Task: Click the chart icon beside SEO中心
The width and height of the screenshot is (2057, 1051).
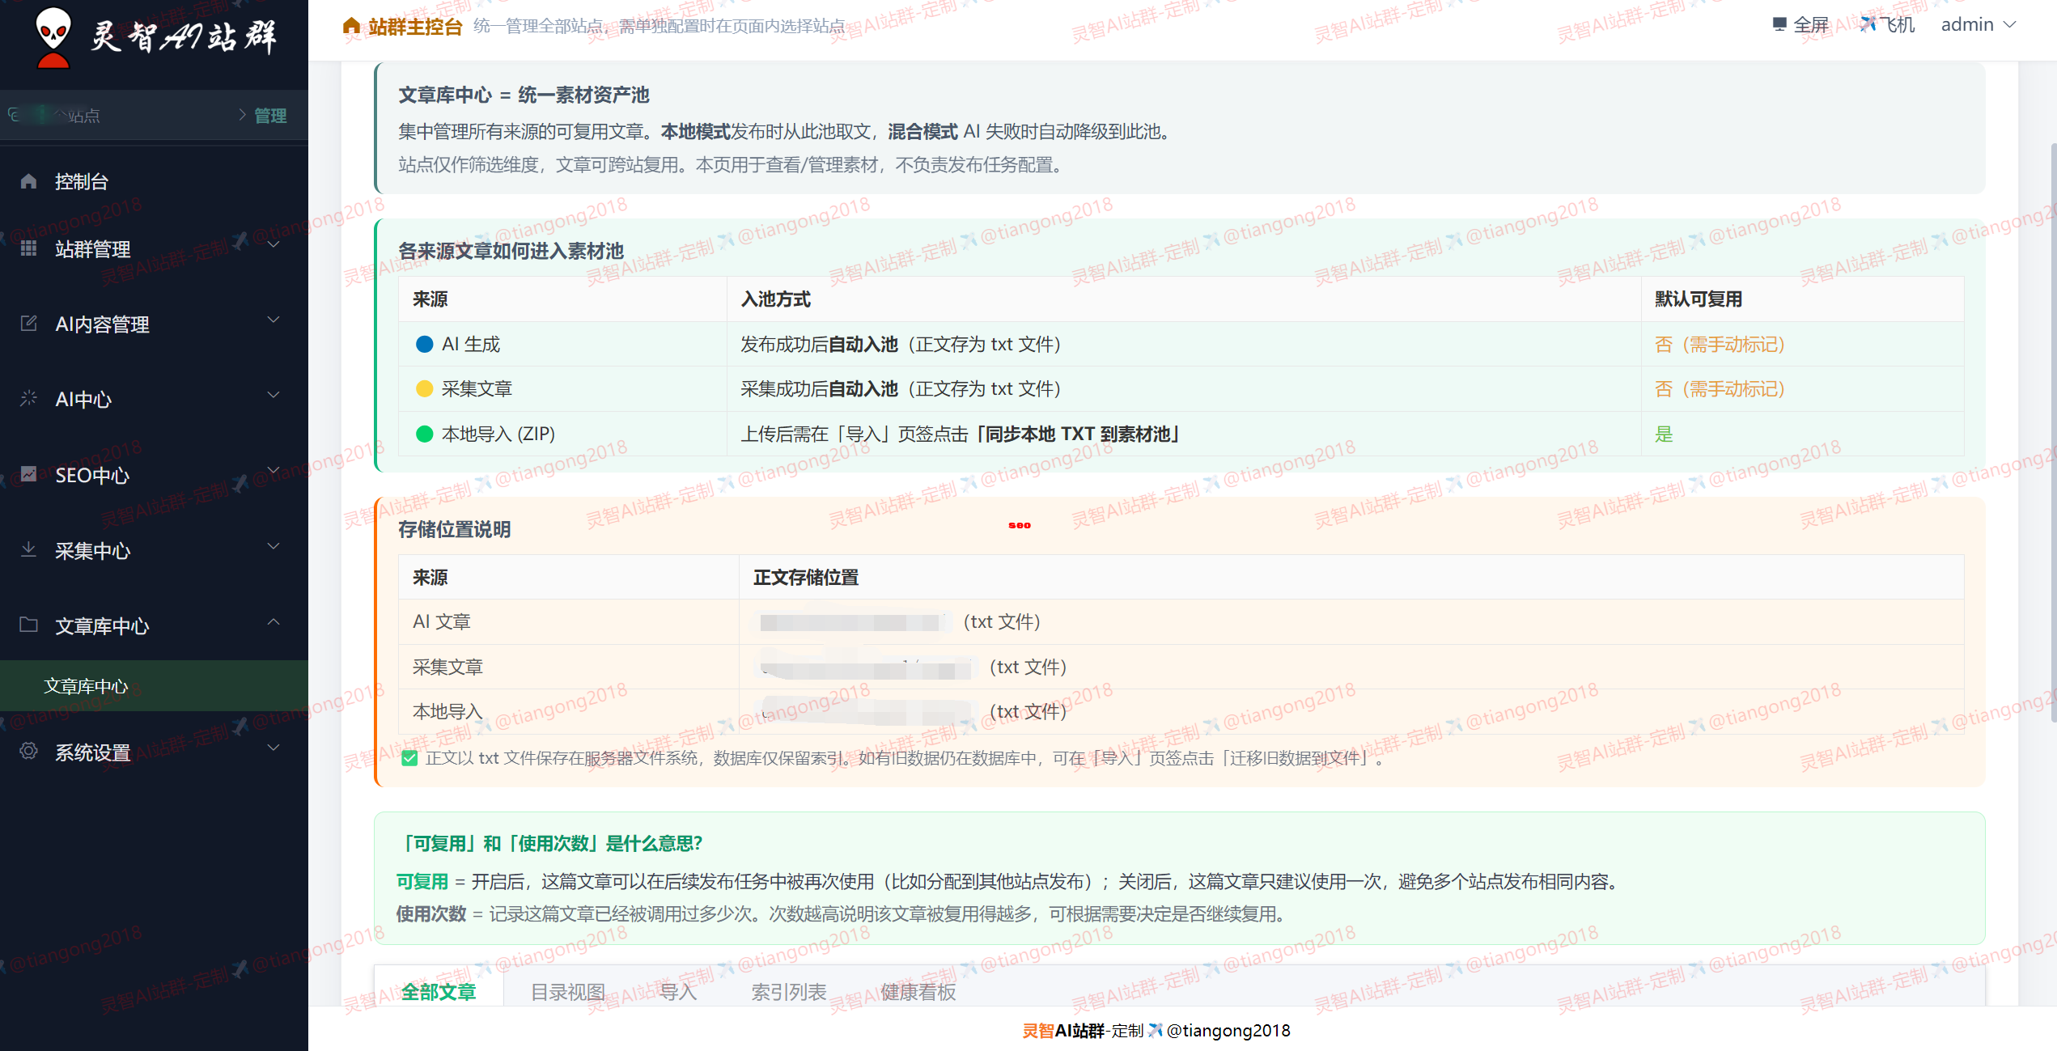Action: point(28,474)
